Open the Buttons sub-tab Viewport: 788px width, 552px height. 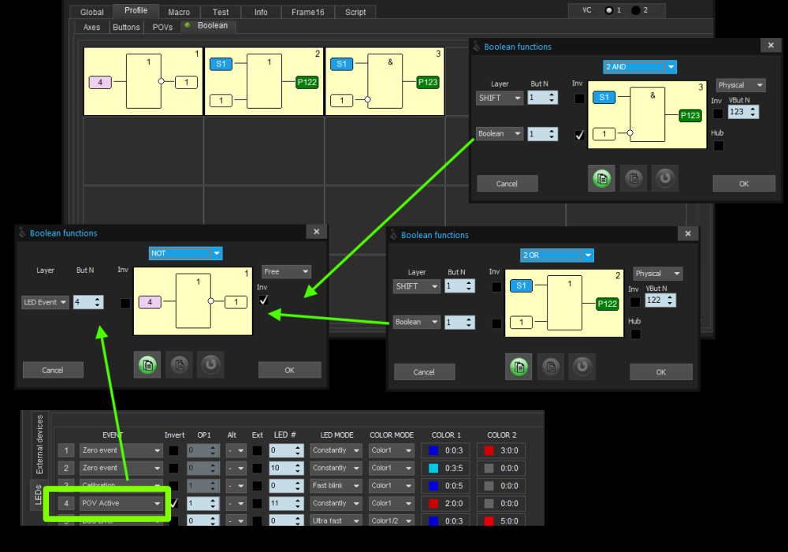(x=126, y=27)
